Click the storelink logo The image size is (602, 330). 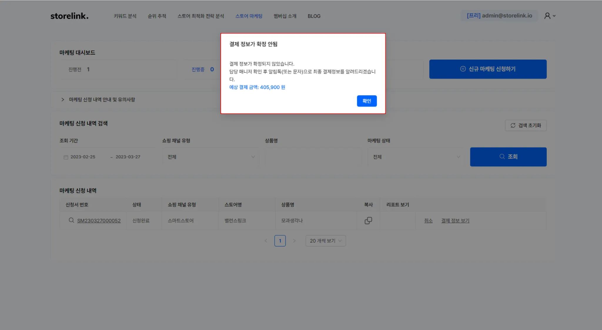click(x=69, y=16)
